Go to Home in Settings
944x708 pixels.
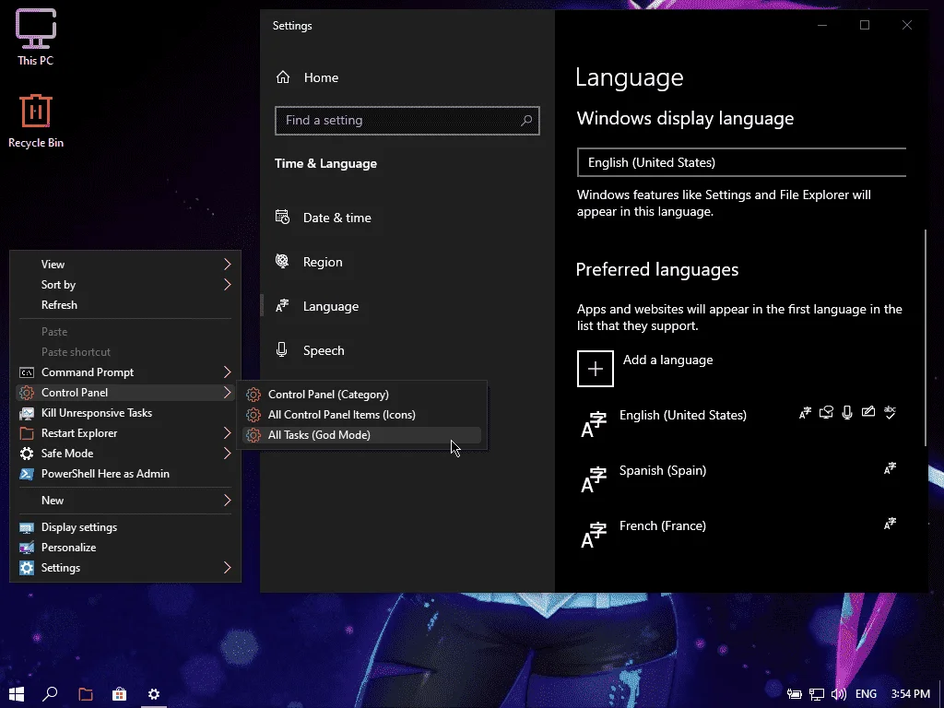tap(407, 77)
